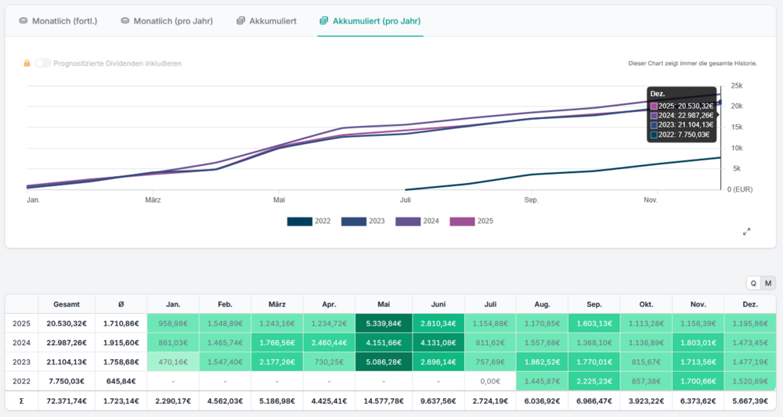The height and width of the screenshot is (417, 783).
Task: Click the coin stack icon beside Akkumuliert
Action: (x=241, y=20)
